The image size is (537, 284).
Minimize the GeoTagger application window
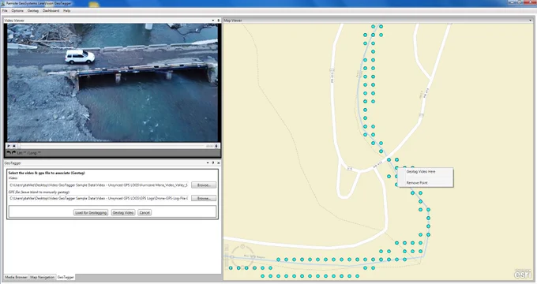click(x=511, y=2)
